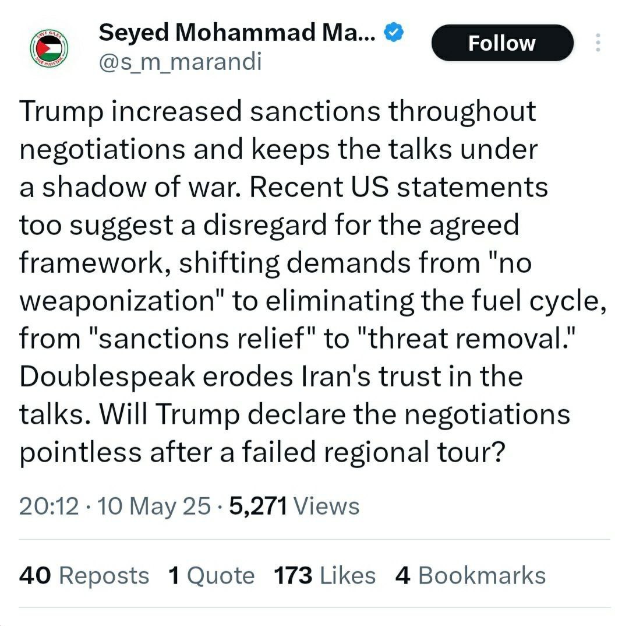Screen dimensions: 629x626
Task: Open the 4 Bookmarks count
Action: pos(470,575)
